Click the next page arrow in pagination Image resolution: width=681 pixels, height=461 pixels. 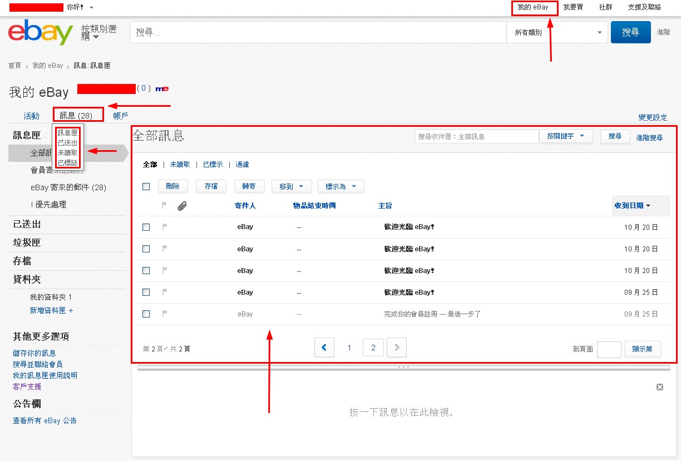(396, 347)
